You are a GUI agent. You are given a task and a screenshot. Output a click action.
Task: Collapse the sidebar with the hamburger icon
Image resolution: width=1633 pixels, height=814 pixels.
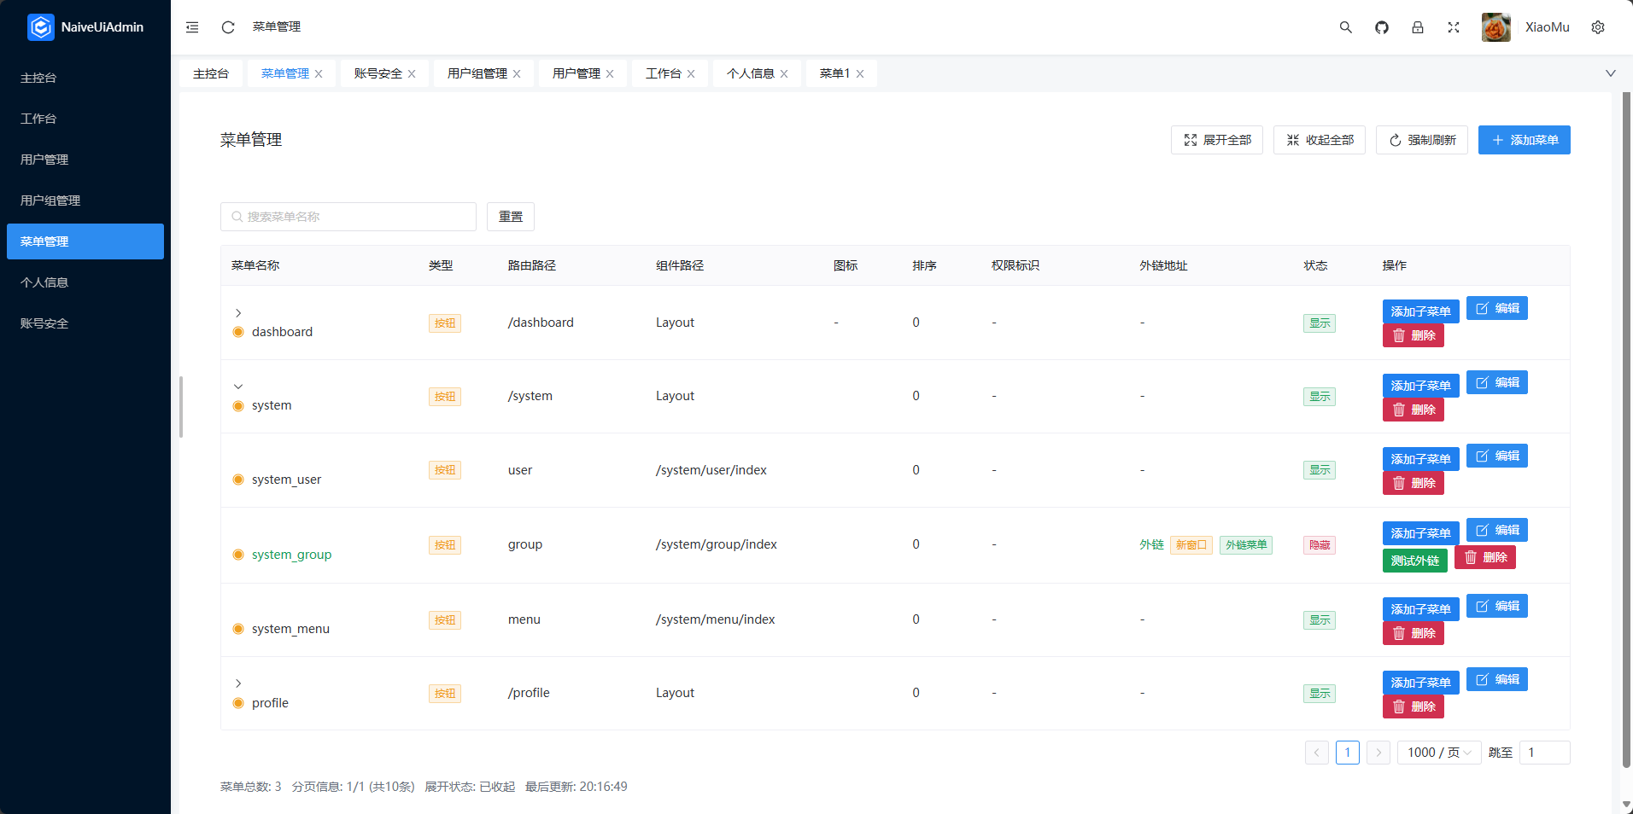click(191, 26)
